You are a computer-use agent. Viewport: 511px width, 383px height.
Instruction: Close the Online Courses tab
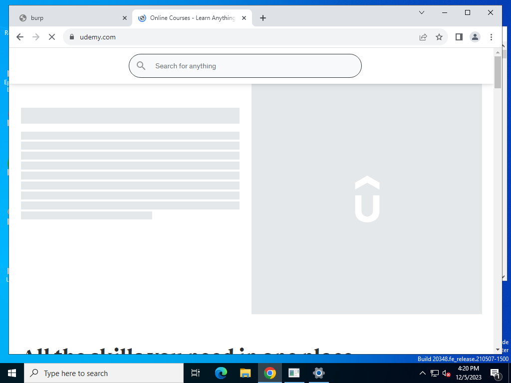[244, 18]
